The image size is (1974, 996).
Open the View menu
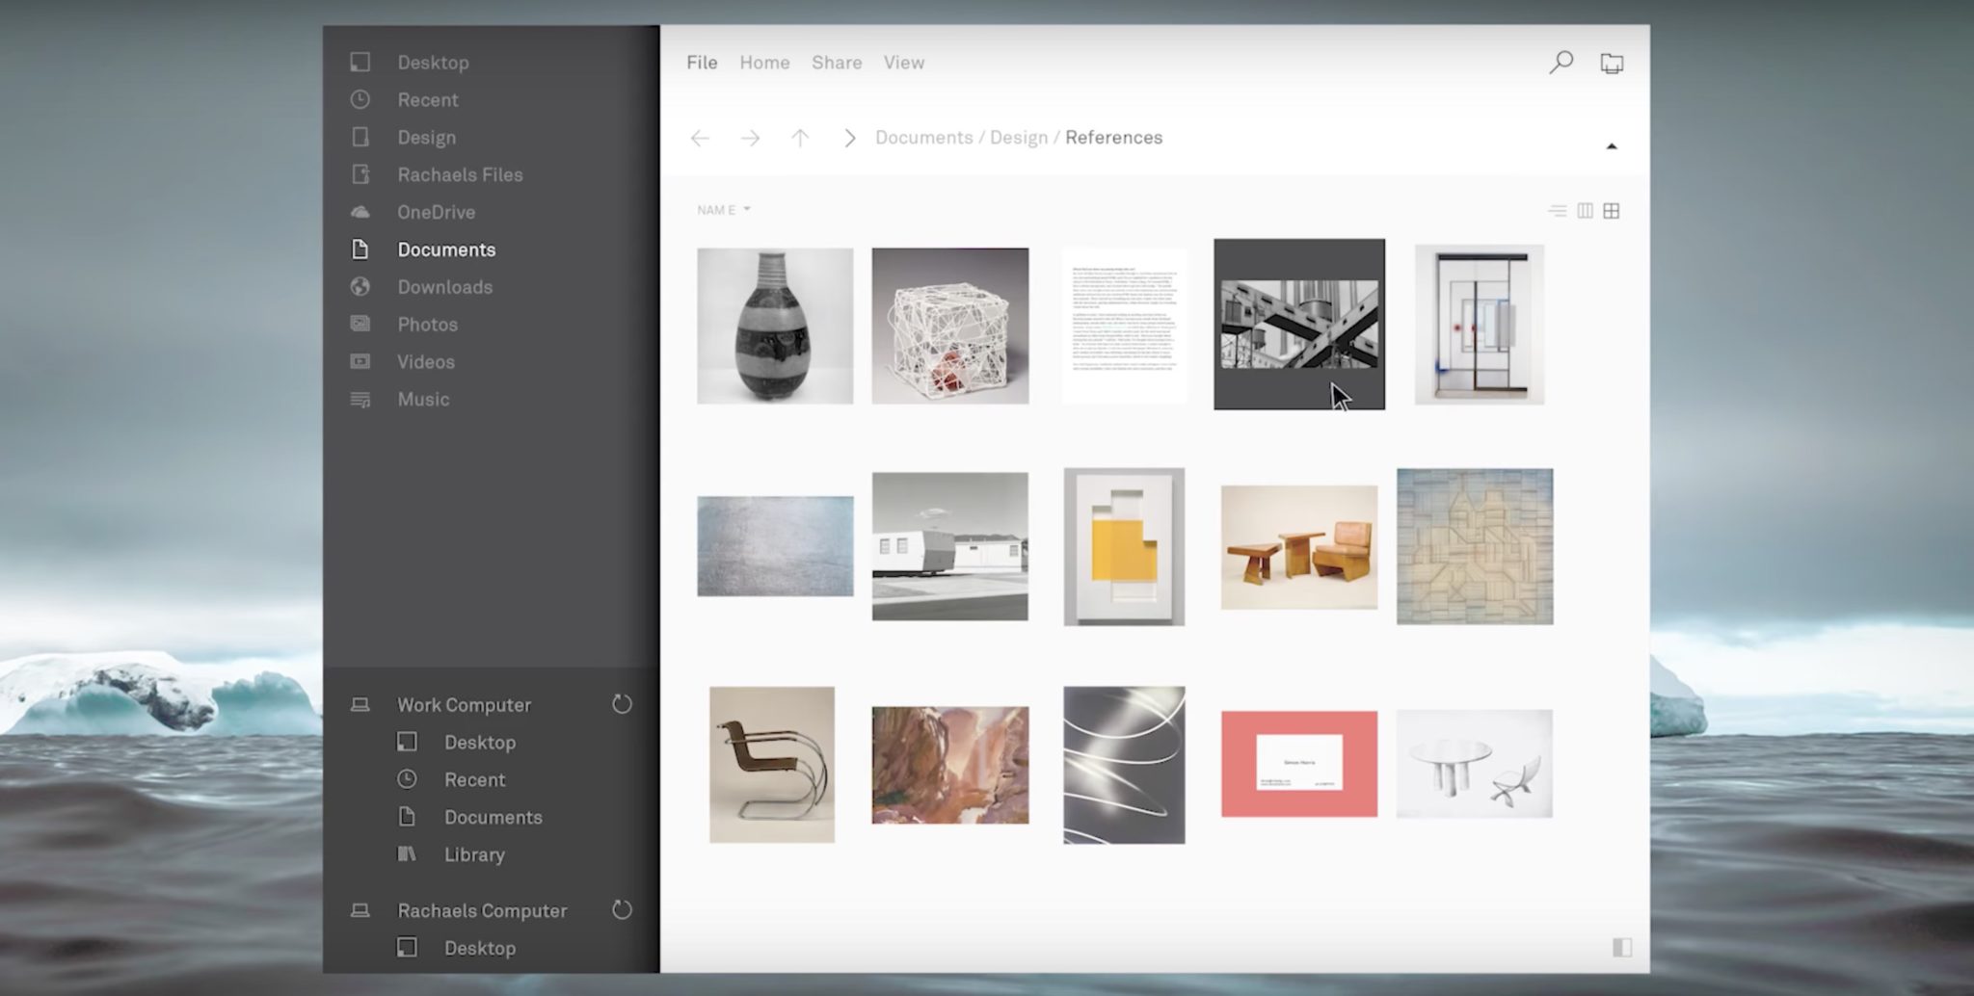[903, 63]
